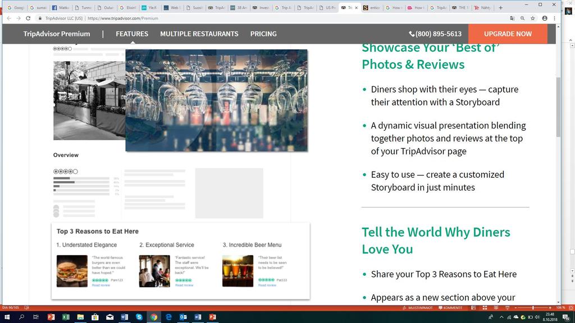Click the zoom magnifier icon in address bar
Image resolution: width=575 pixels, height=323 pixels.
(522, 18)
